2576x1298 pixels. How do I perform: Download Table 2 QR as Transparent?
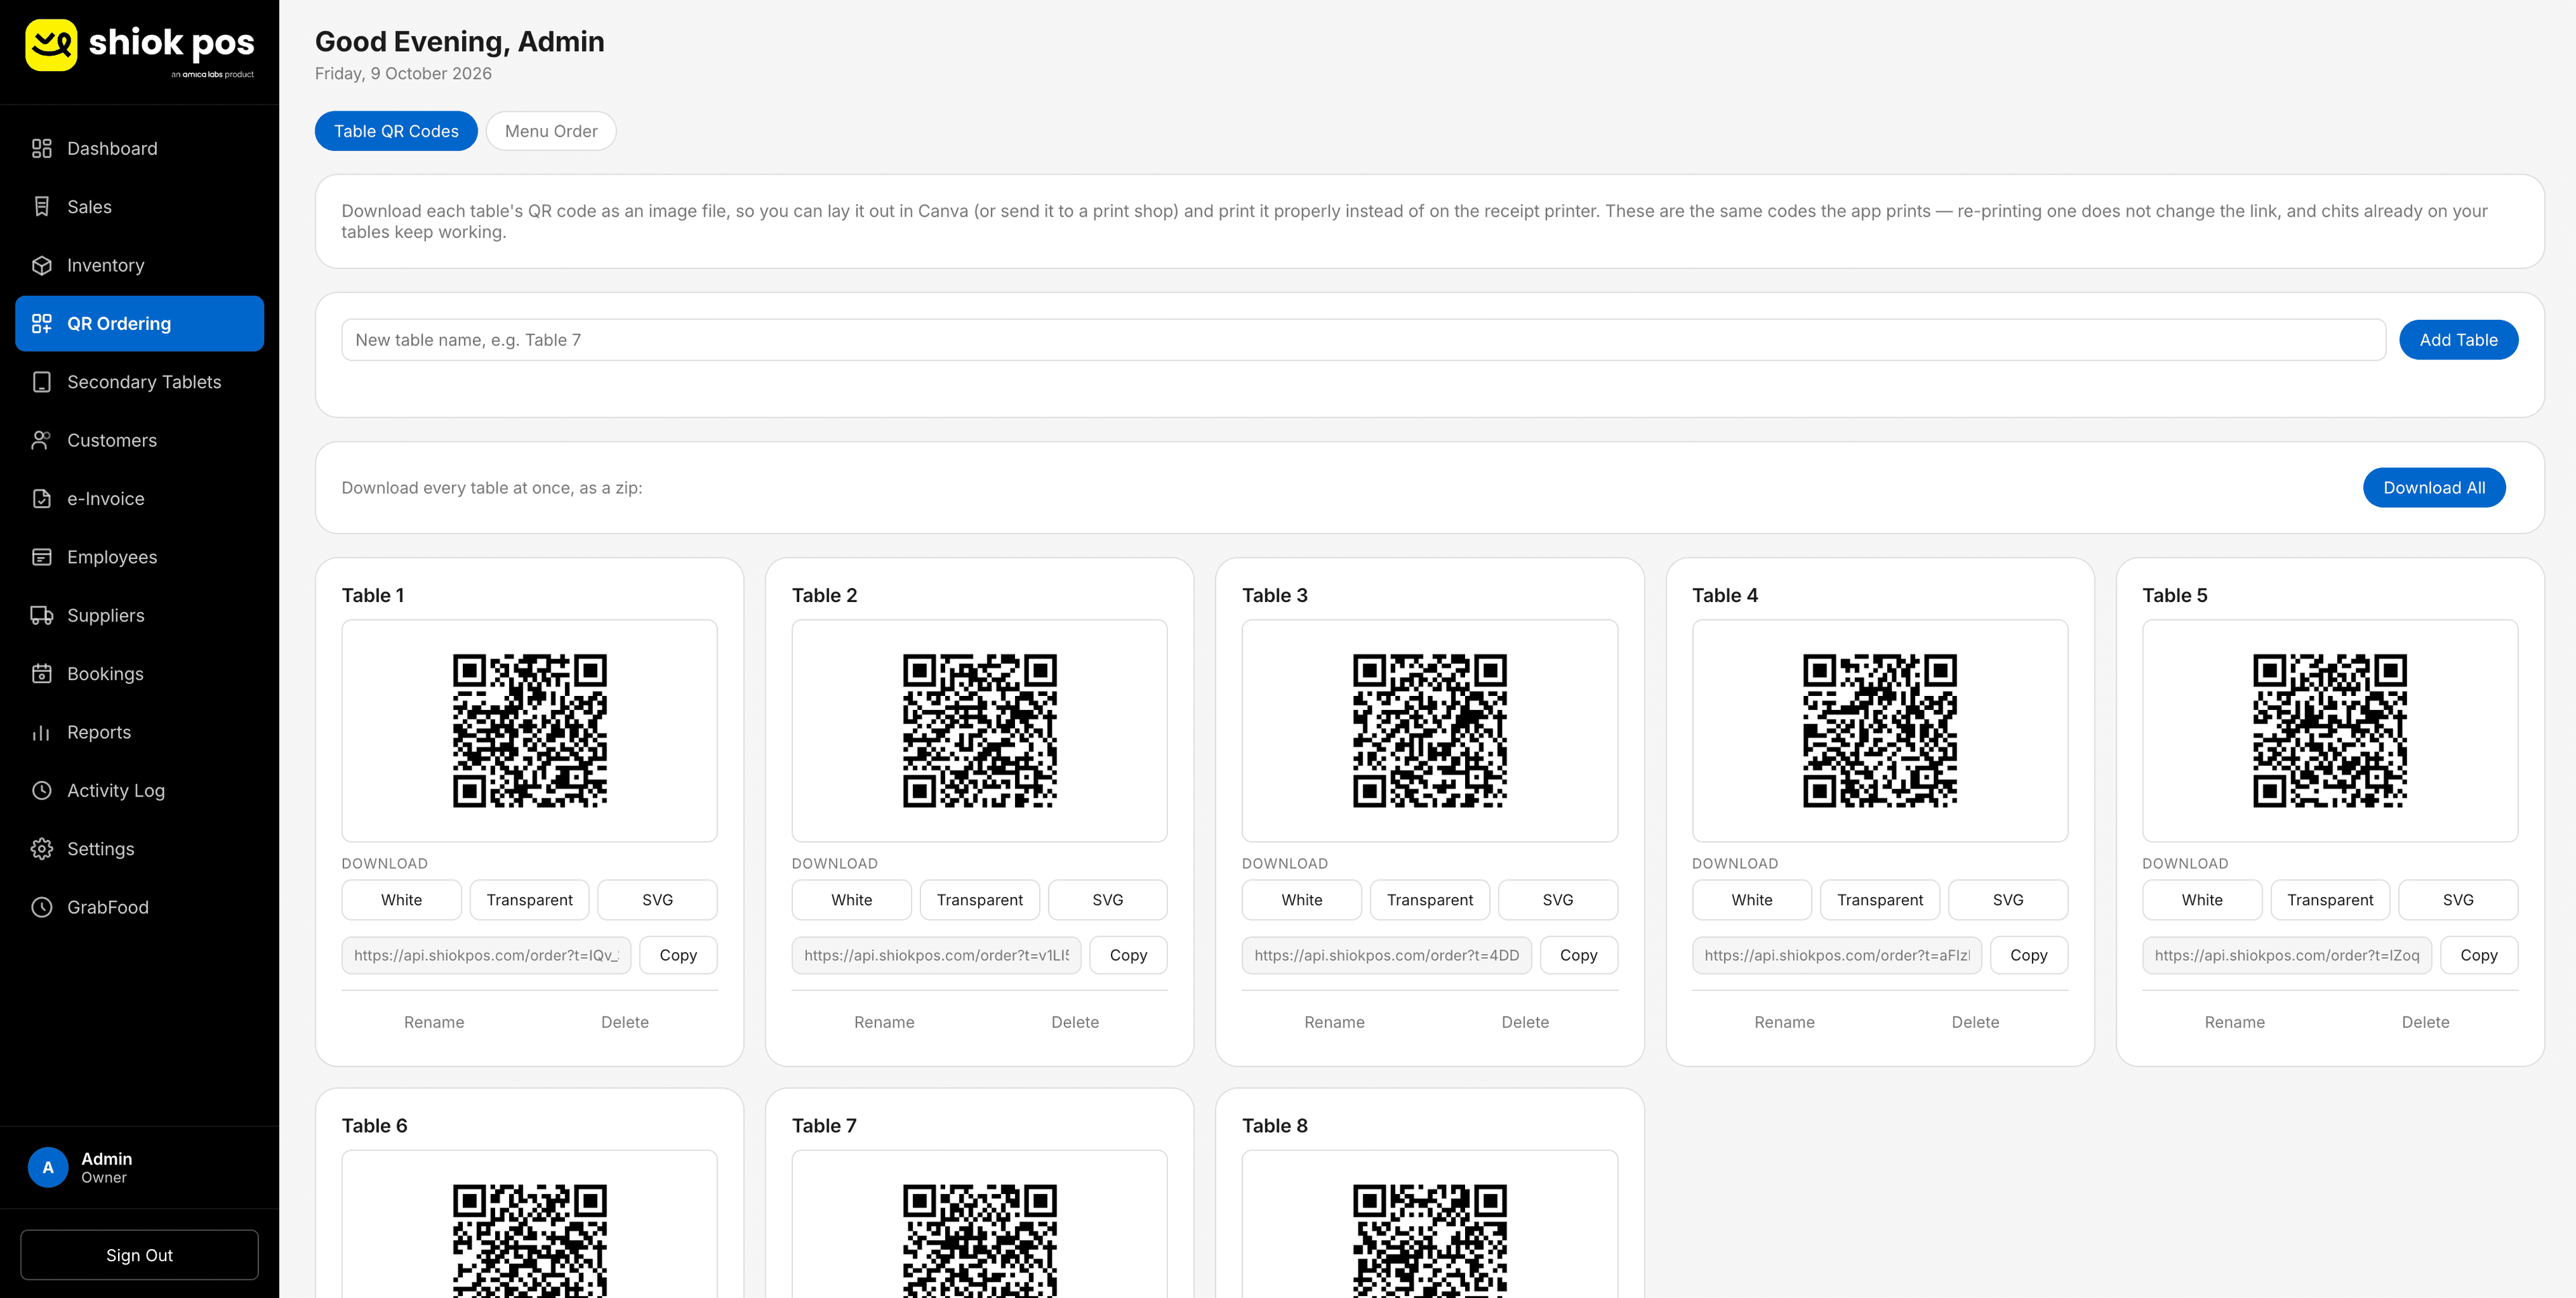pos(980,900)
